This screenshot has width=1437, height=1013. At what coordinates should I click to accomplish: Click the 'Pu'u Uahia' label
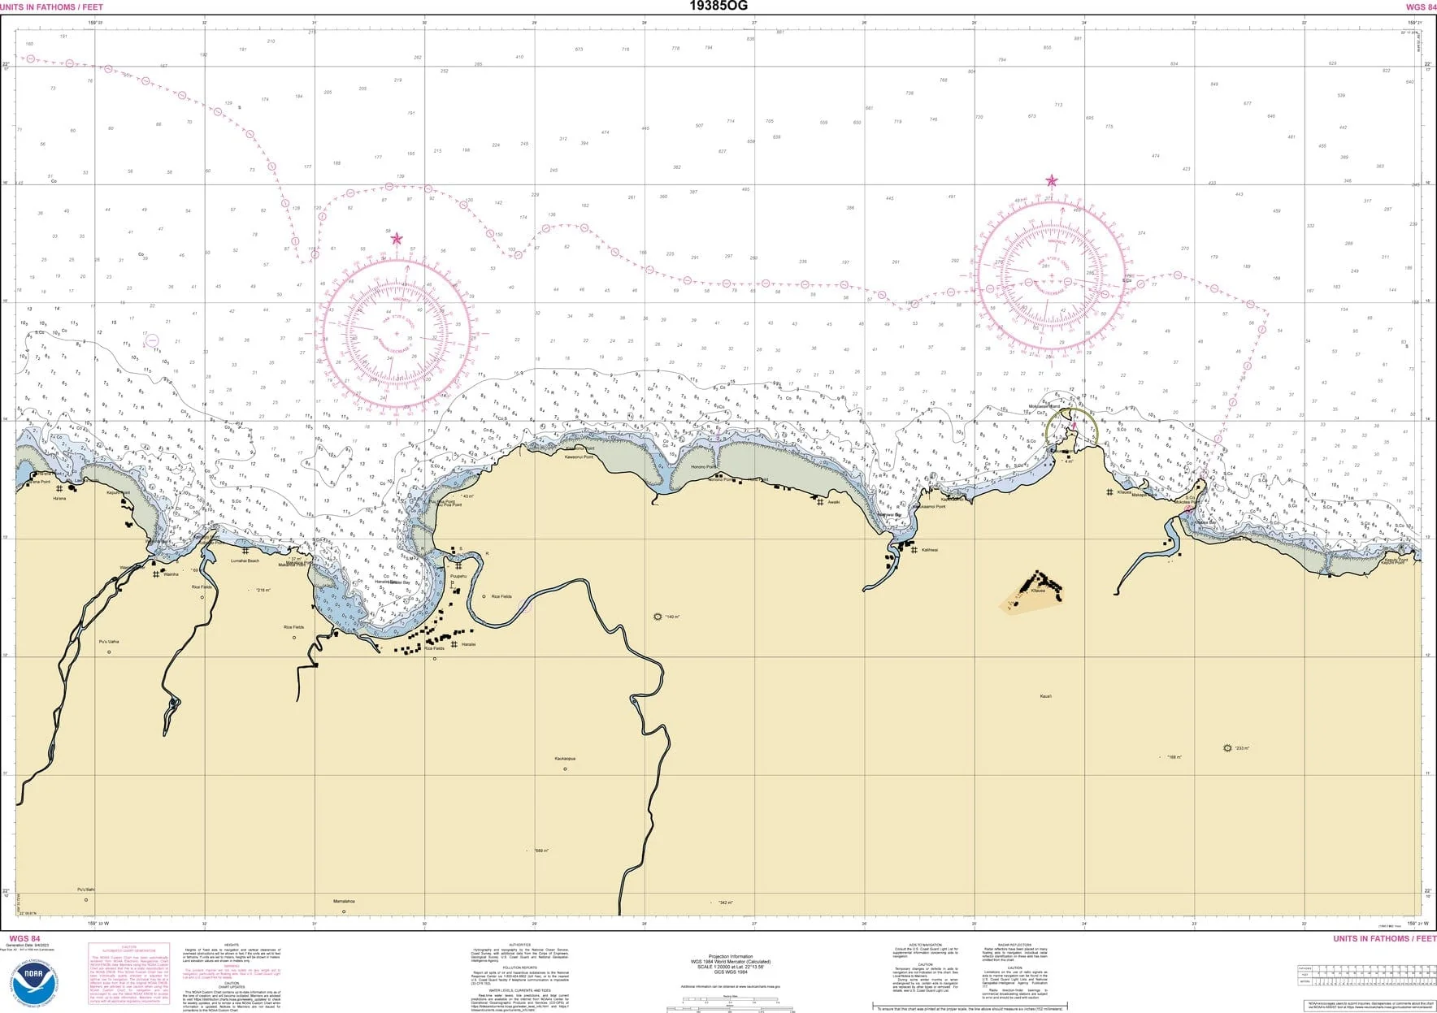tap(108, 642)
